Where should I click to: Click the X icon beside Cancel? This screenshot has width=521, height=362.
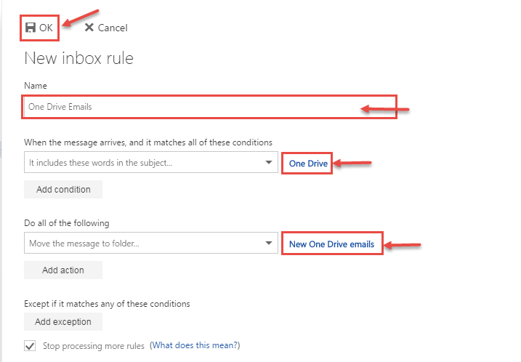89,27
